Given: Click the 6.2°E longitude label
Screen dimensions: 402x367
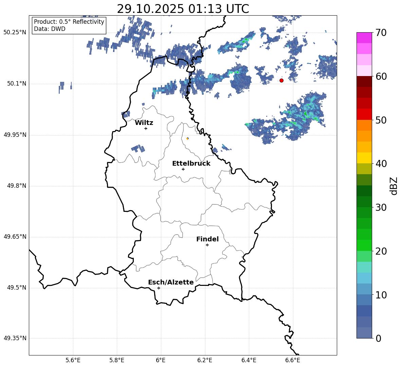Looking at the screenshot, I should (205, 361).
